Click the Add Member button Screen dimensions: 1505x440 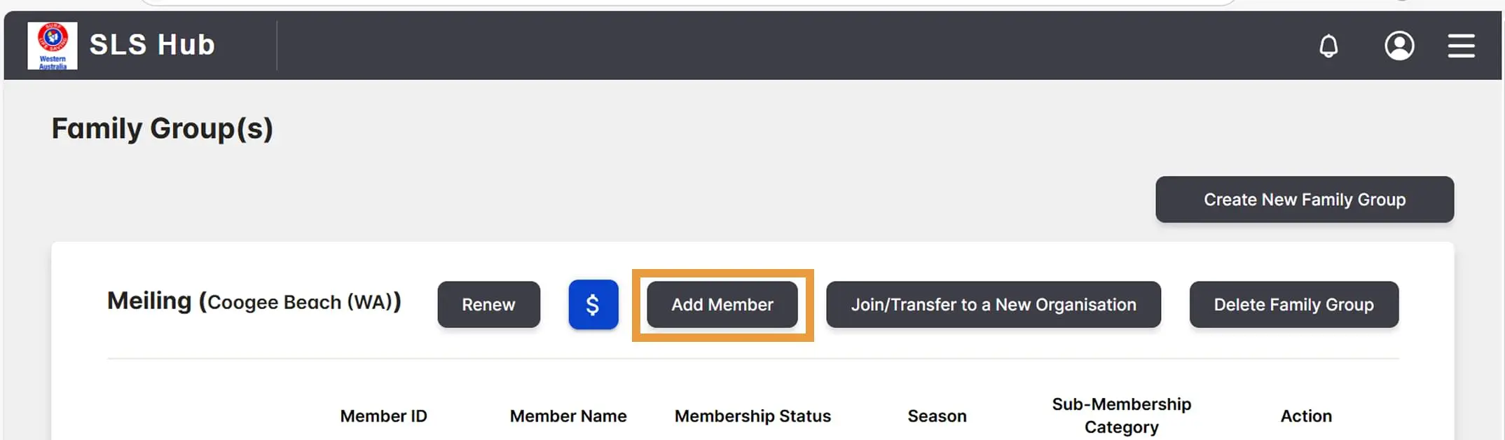[722, 305]
